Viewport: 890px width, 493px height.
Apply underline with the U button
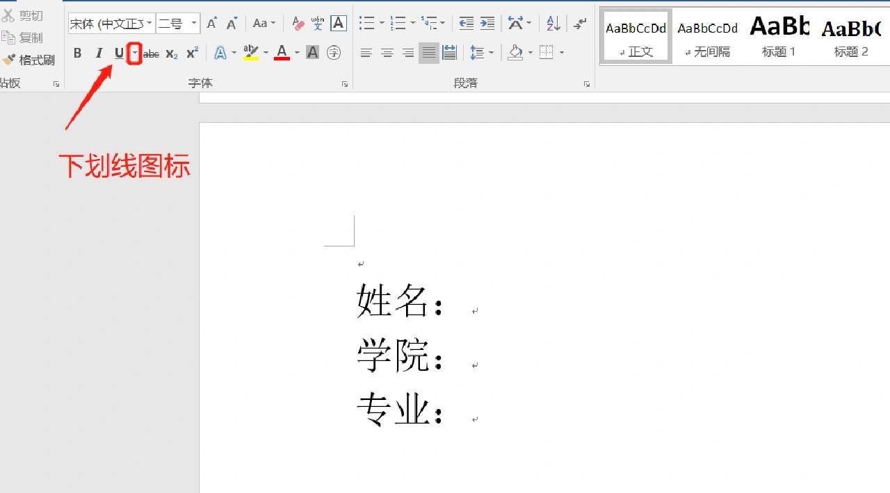pos(119,53)
